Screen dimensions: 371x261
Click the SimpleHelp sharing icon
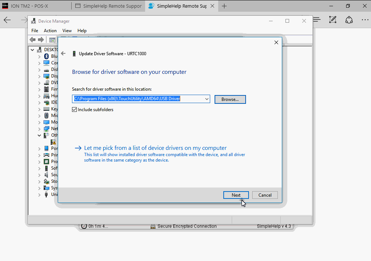[x=349, y=19]
